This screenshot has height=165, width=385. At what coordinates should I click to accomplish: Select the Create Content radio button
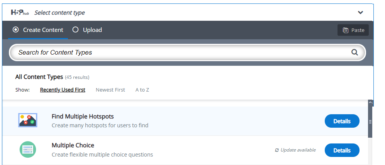coord(16,30)
